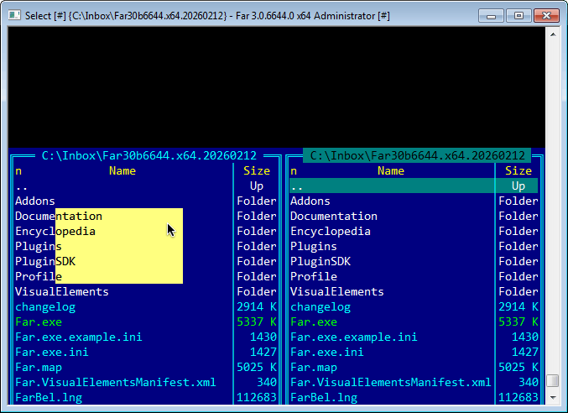The height and width of the screenshot is (413, 568).
Task: Click scrollbar up arrow
Action: coord(553,34)
